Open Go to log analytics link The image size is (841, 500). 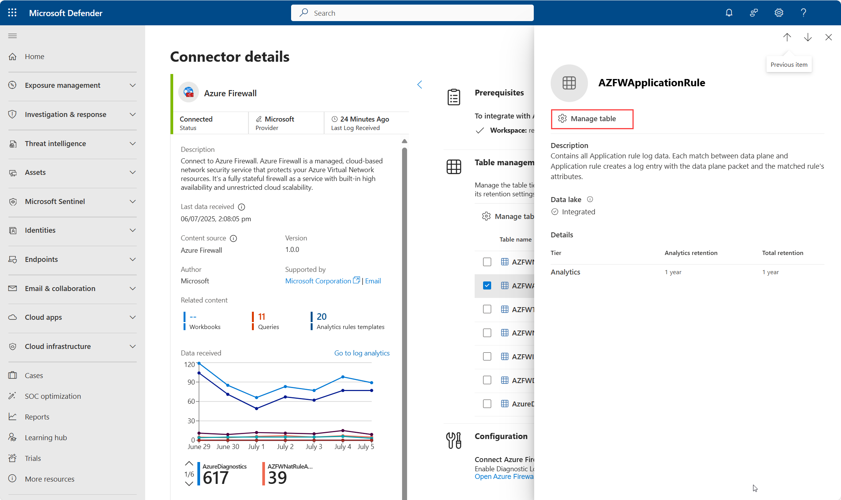(362, 353)
